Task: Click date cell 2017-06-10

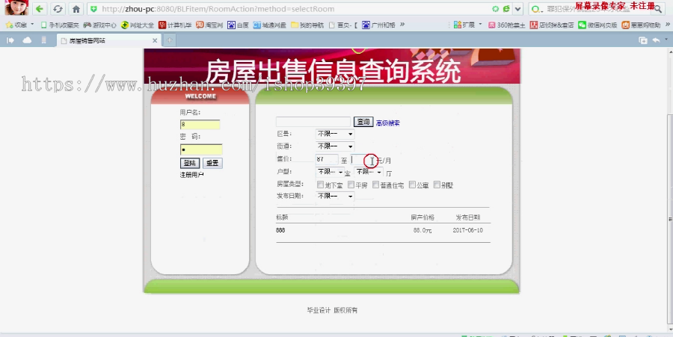Action: click(x=468, y=230)
